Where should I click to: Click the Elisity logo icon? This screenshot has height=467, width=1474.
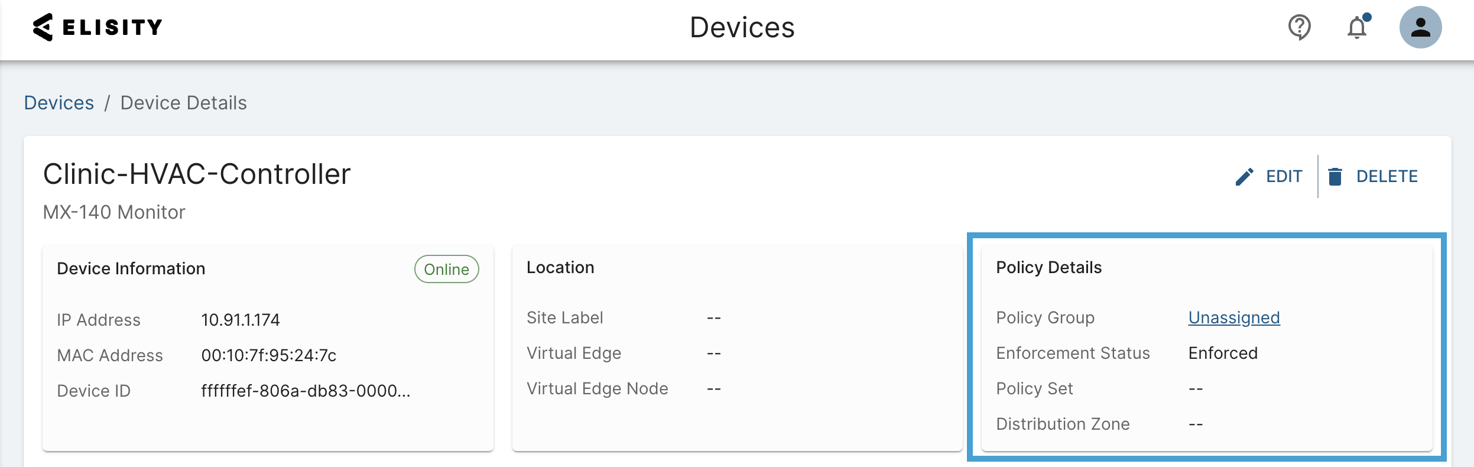(x=43, y=27)
